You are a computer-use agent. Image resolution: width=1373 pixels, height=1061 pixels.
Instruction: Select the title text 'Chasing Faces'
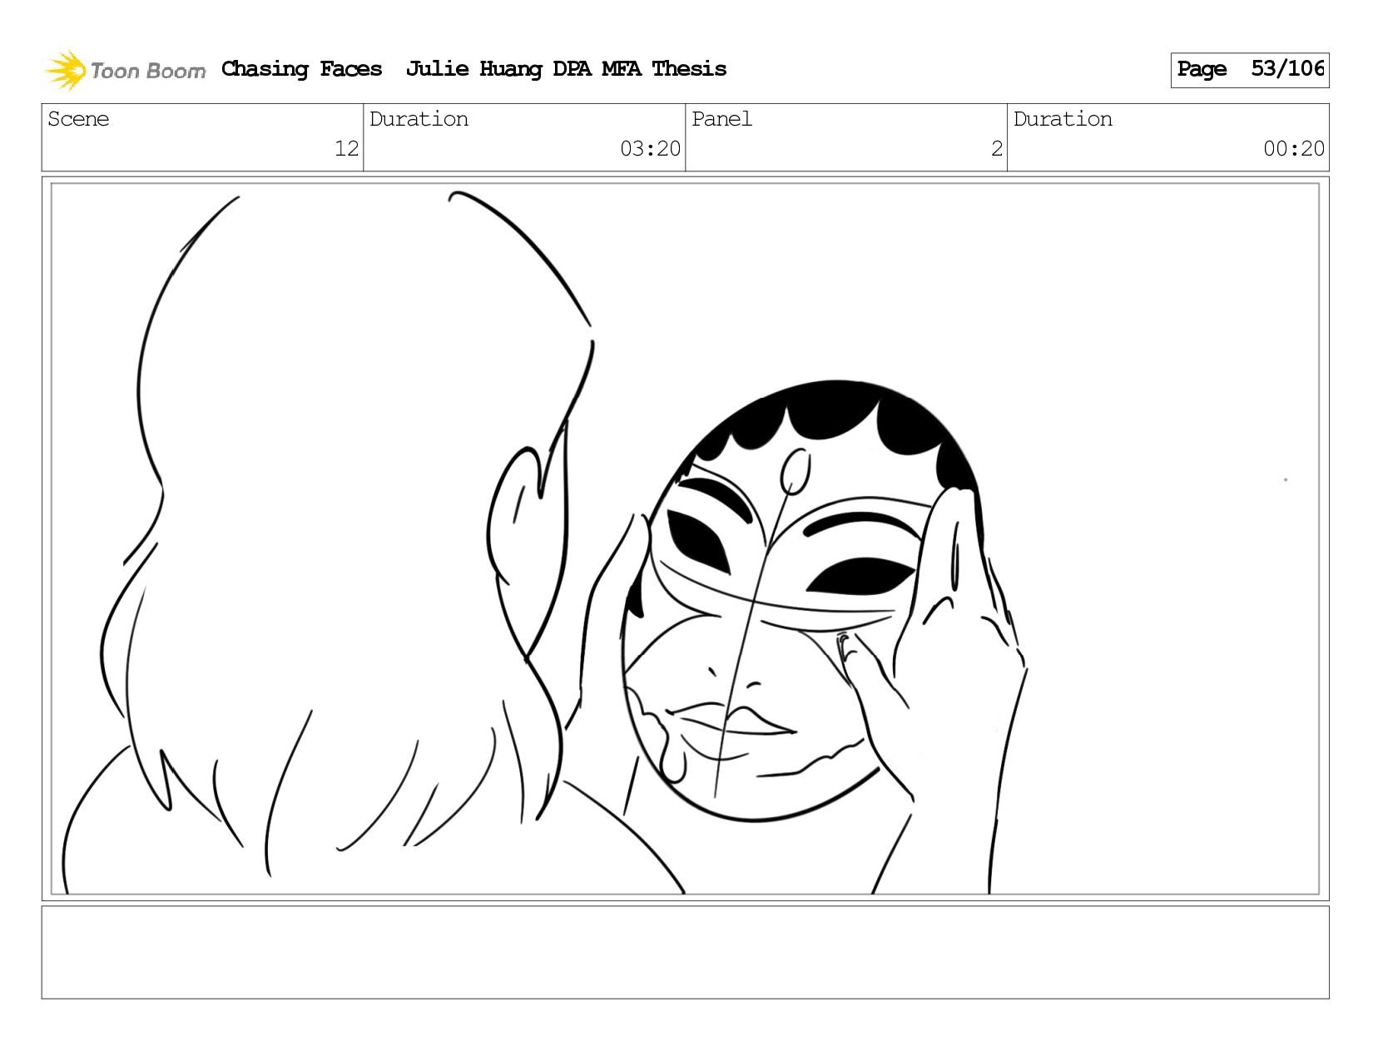click(x=302, y=69)
